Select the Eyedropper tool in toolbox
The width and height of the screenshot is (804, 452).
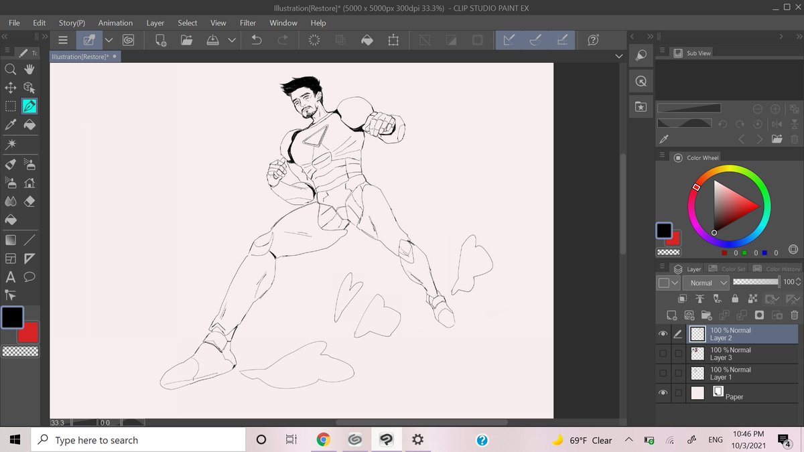coord(11,125)
